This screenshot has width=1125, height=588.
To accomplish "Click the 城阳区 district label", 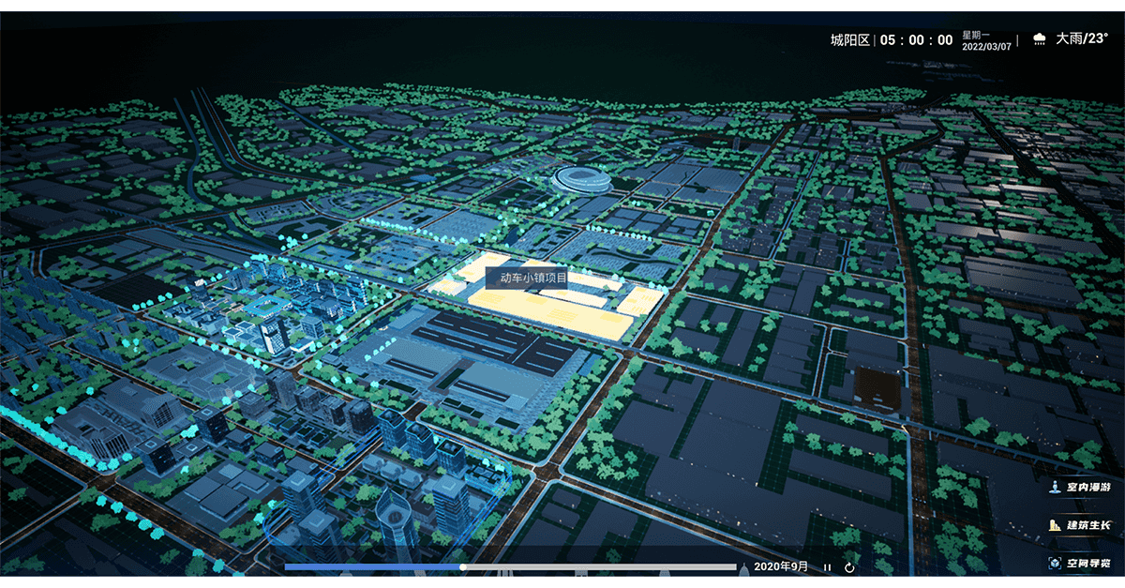I will point(850,40).
